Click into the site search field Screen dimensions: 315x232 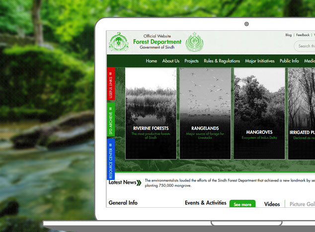pos(305,46)
